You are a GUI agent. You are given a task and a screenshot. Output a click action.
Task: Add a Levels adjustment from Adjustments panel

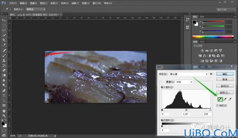click(x=207, y=50)
